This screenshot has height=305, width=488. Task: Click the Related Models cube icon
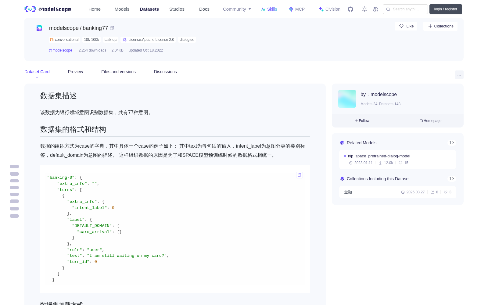tap(342, 143)
